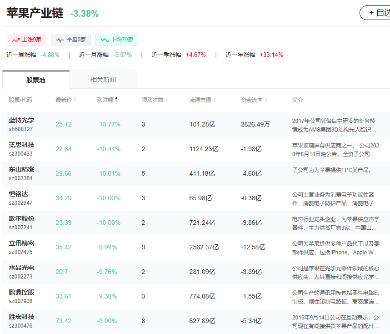Click the price 73.42
The image size is (390, 334).
(64, 321)
